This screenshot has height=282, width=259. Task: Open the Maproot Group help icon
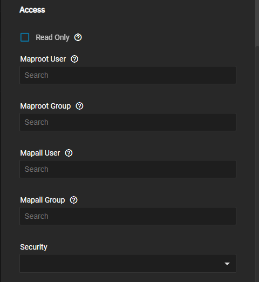click(x=79, y=106)
